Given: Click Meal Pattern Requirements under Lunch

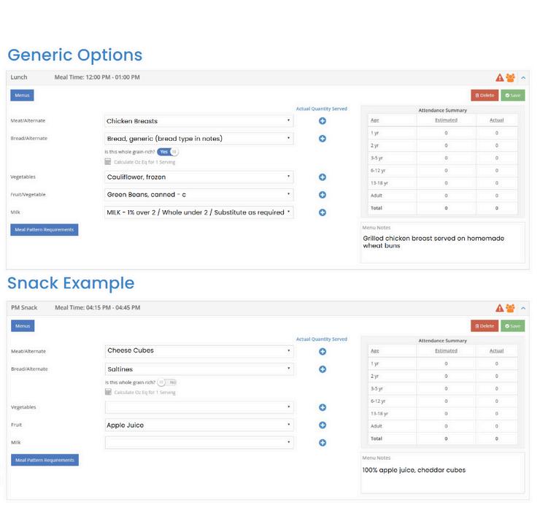Looking at the screenshot, I should pos(45,230).
